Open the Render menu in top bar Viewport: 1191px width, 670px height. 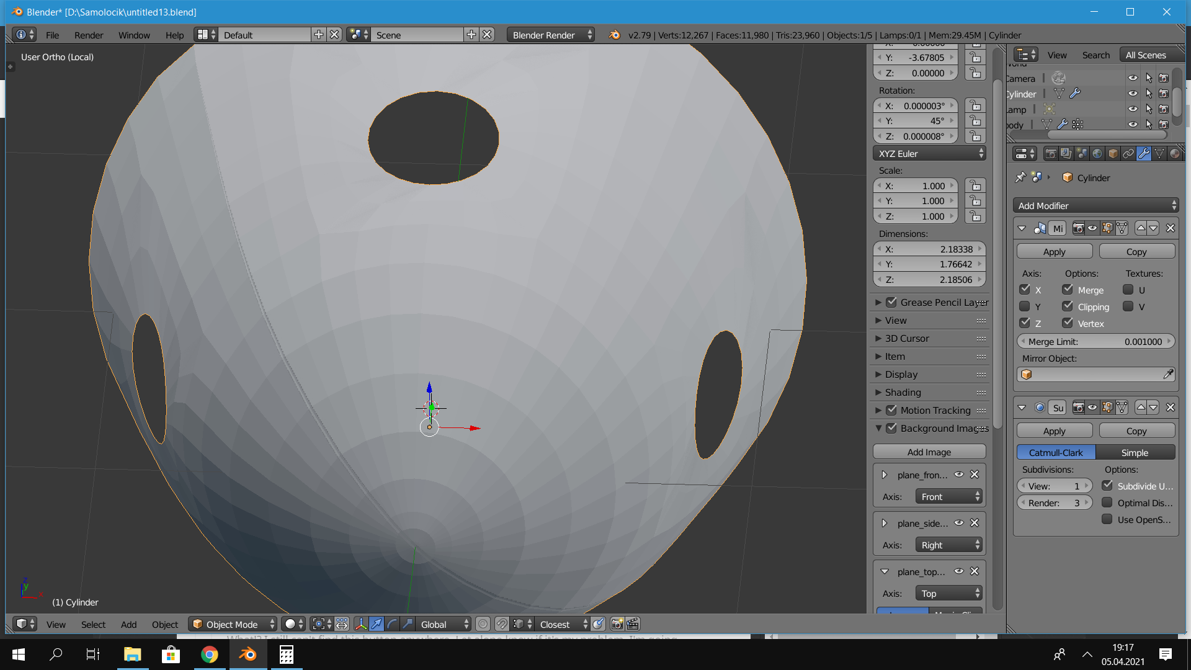click(88, 35)
